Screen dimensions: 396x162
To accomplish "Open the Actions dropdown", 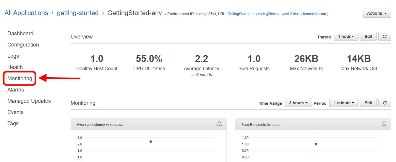I will coord(377,13).
